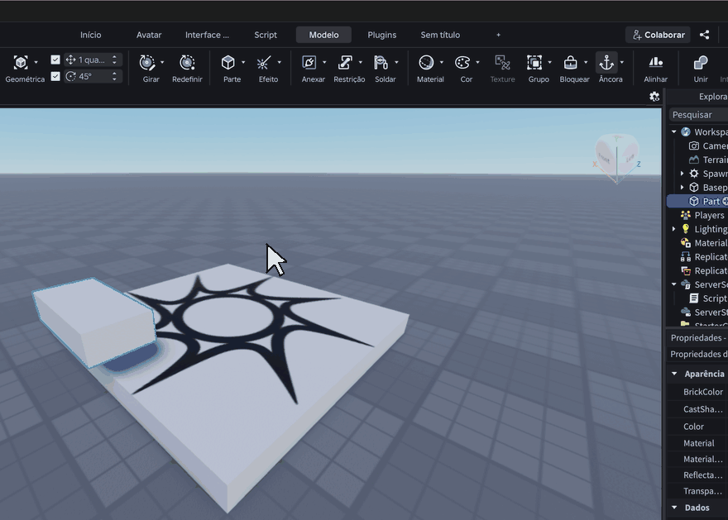Collapse the Workspace tree node
728x520 pixels.
click(x=674, y=131)
